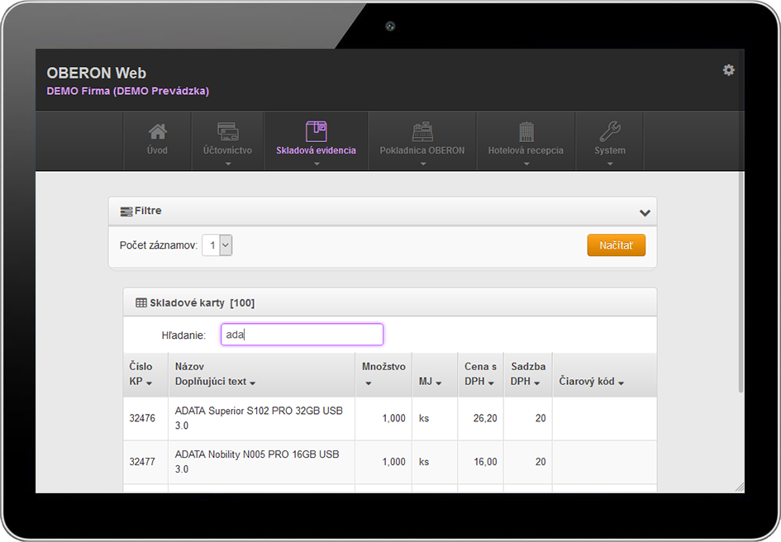Viewport: 781px width, 542px height.
Task: Open the settings gear icon
Action: point(728,70)
